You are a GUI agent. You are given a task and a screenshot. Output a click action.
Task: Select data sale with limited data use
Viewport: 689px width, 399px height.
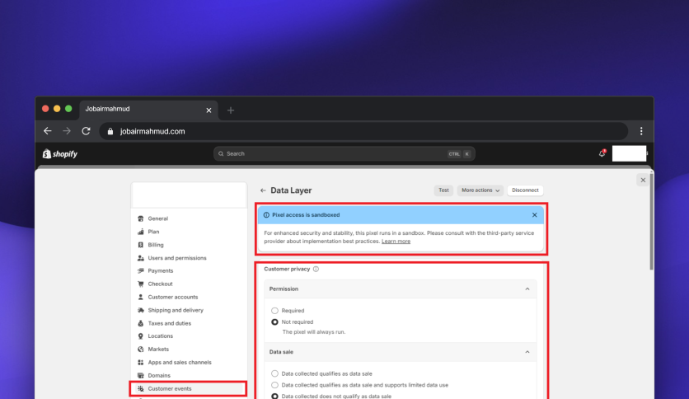click(x=274, y=385)
